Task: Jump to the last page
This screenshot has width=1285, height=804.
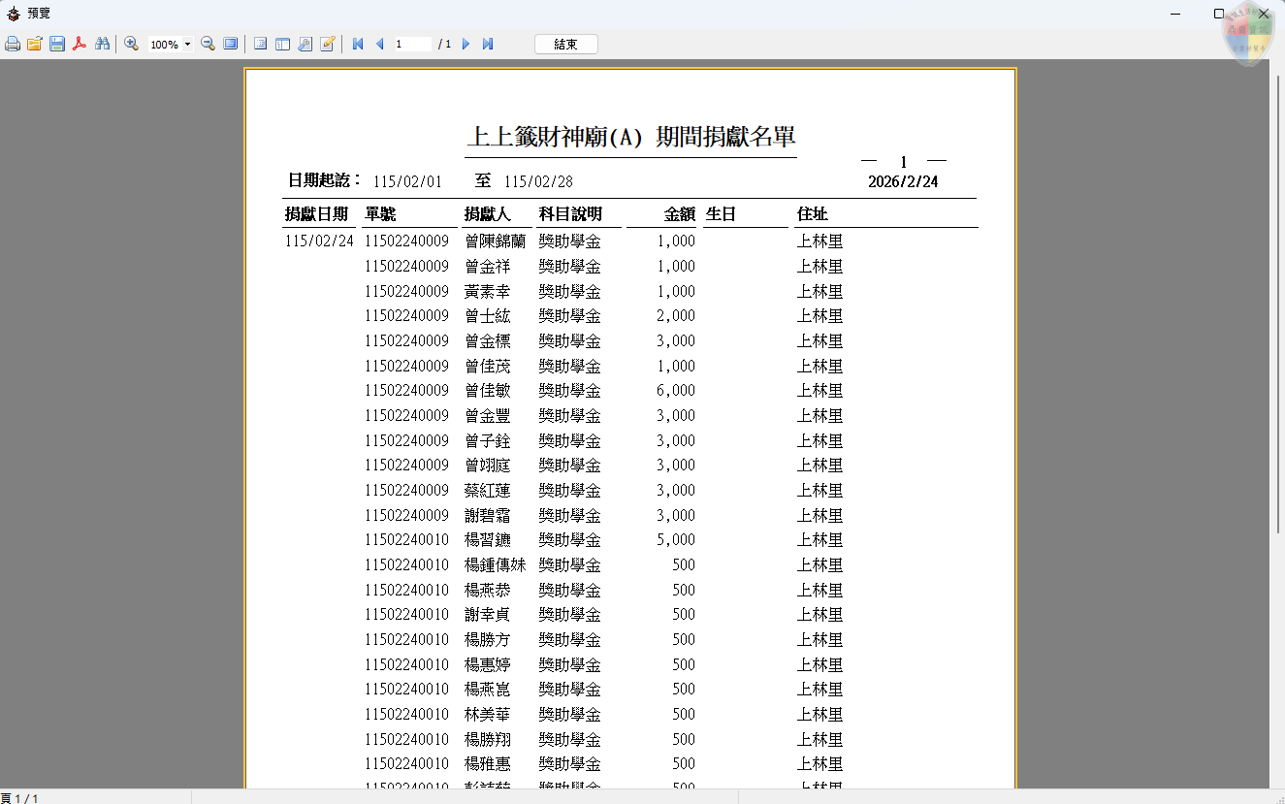Action: [488, 45]
